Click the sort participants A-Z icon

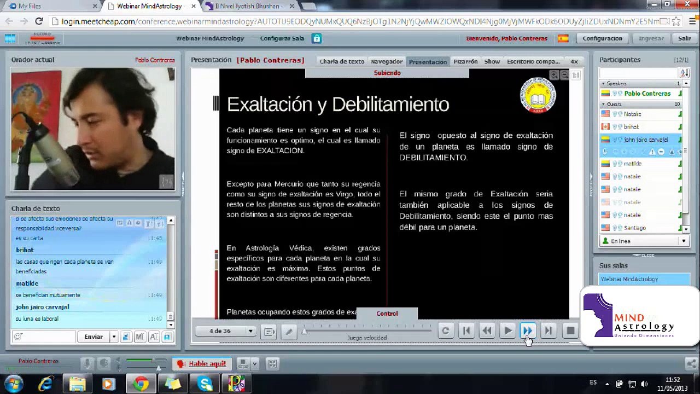(x=685, y=73)
